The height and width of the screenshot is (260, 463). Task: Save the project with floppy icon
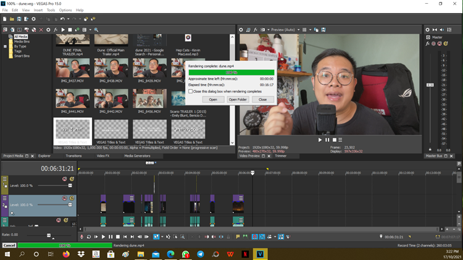pos(19,19)
